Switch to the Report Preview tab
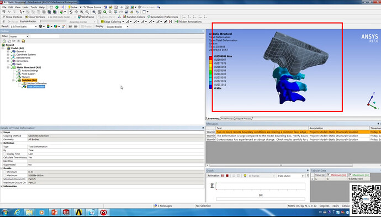Screen dimensions: 381x217 (244, 119)
